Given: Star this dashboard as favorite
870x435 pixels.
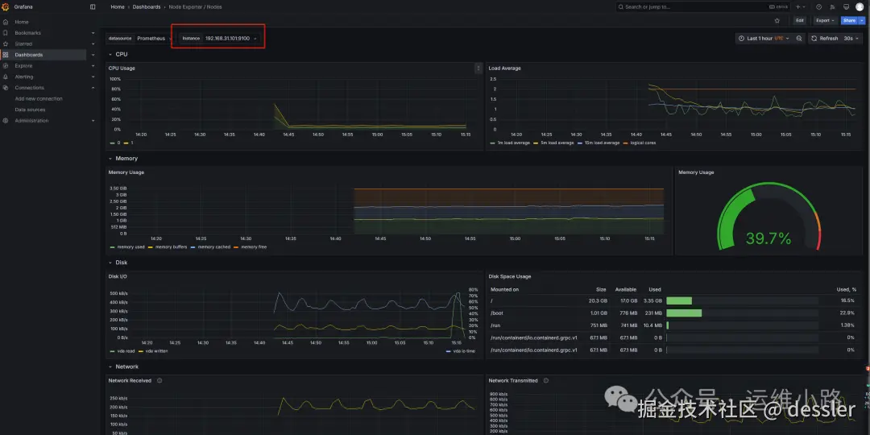Looking at the screenshot, I should 777,20.
